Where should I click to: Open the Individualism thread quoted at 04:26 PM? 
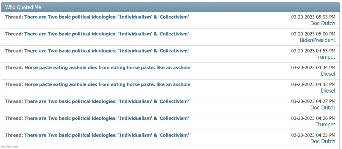(x=106, y=118)
